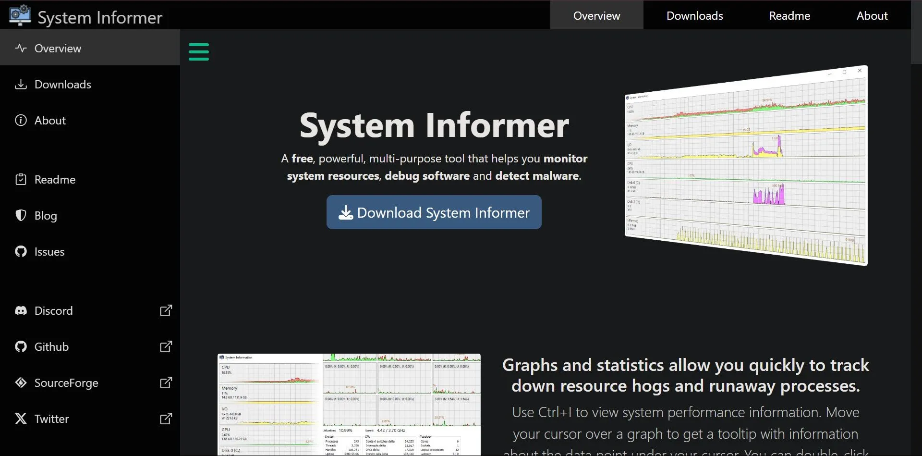922x456 pixels.
Task: Click the About info icon in sidebar
Action: click(21, 120)
